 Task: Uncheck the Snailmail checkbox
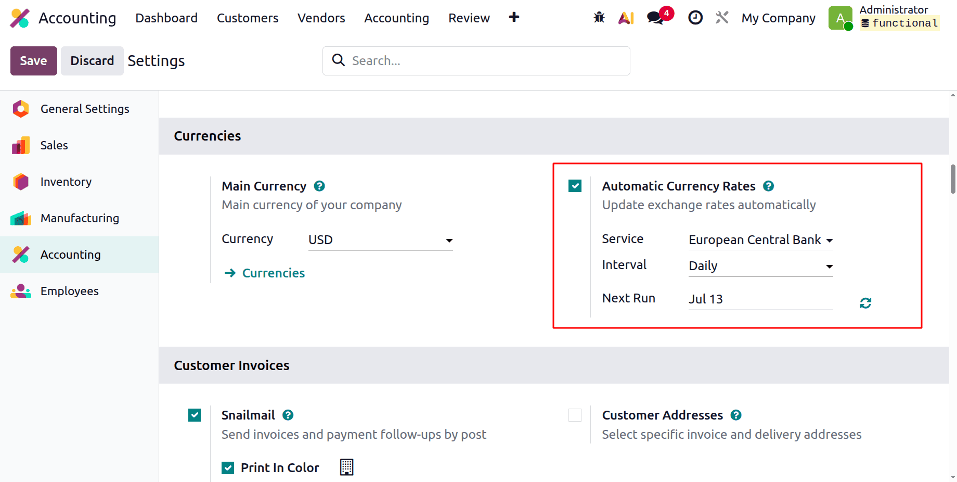coord(195,415)
